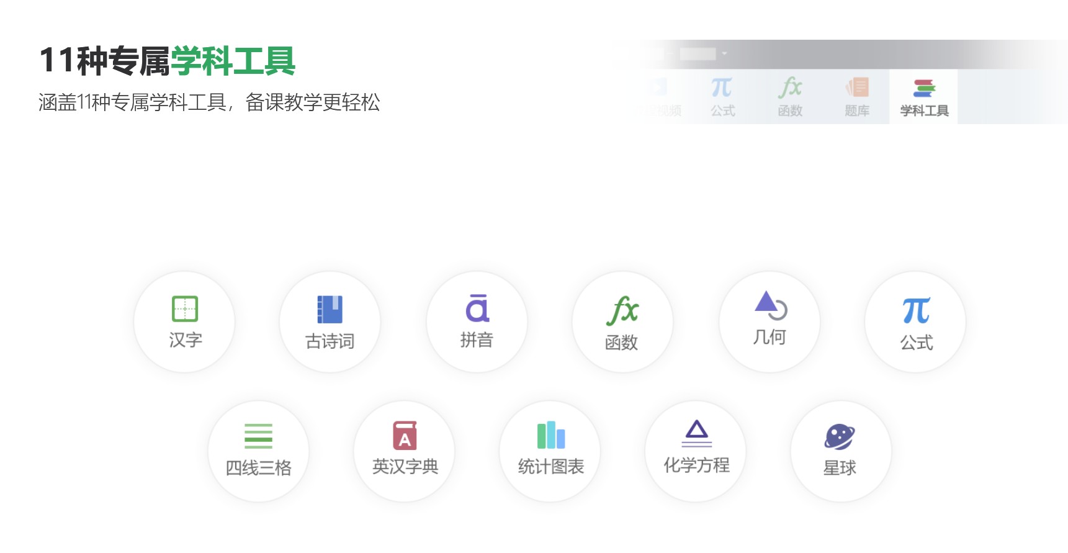
Task: Open the 四线三格 four-line grid tool
Action: pos(258,451)
